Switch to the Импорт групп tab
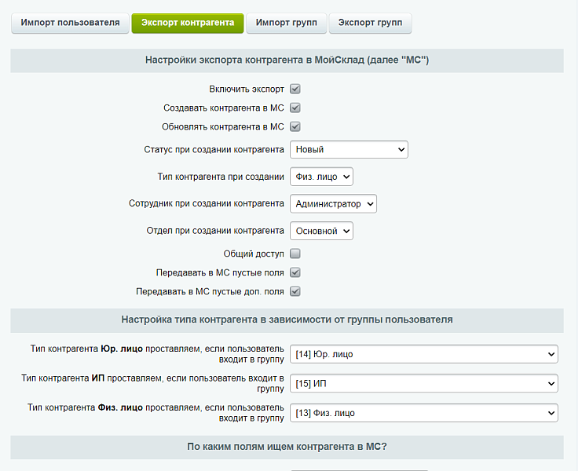Screen dimensions: 582x471 (286, 23)
